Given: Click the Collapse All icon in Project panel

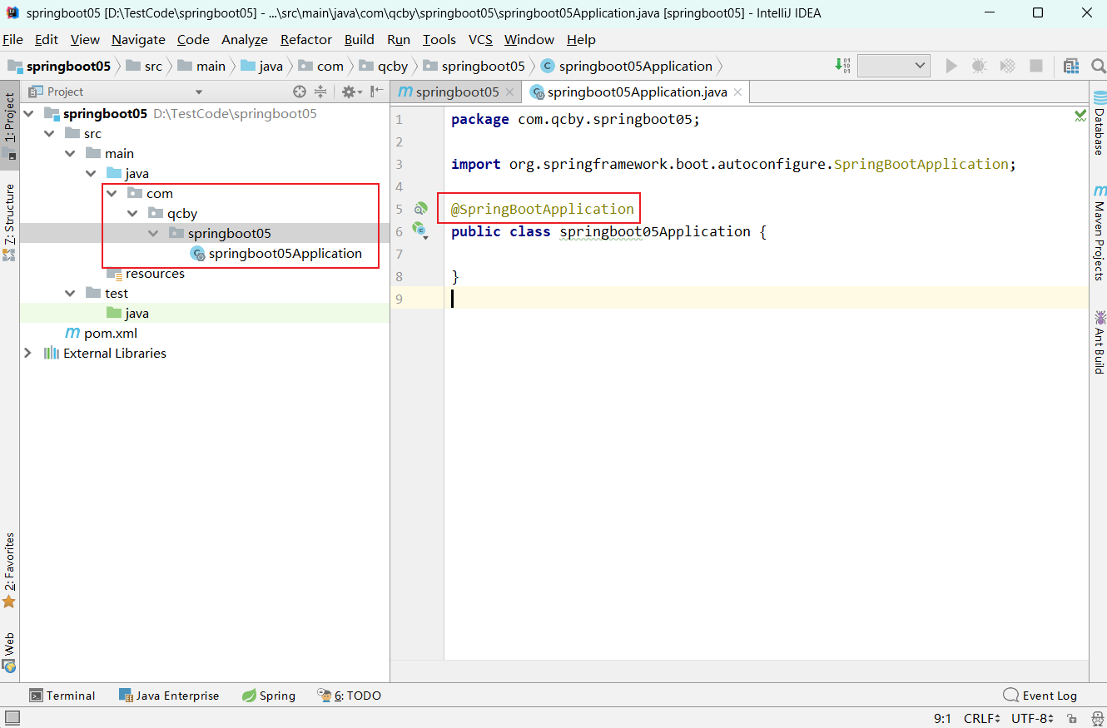Looking at the screenshot, I should tap(320, 92).
